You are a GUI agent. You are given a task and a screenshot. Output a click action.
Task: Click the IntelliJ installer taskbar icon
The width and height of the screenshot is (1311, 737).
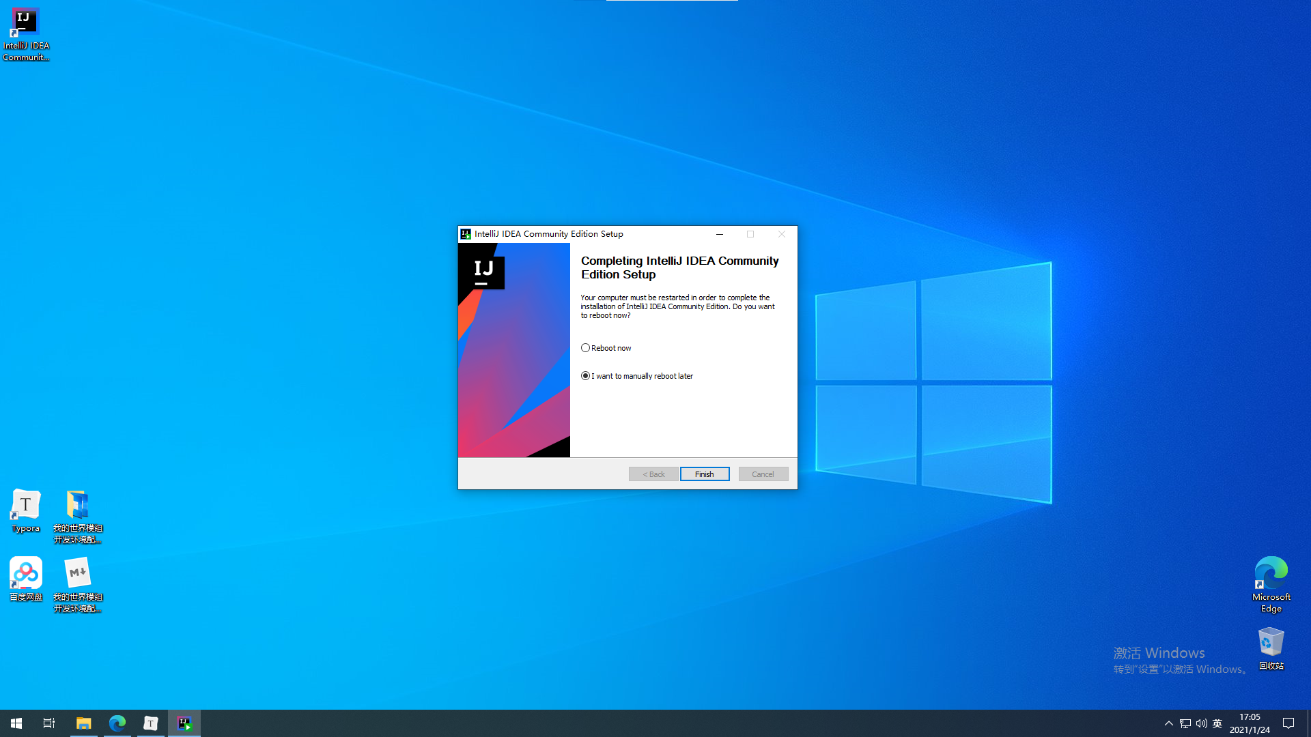184,723
